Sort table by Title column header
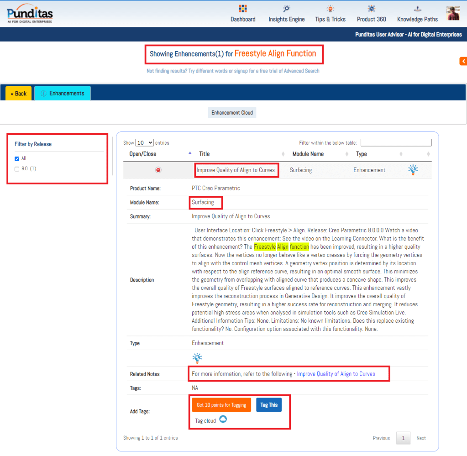The height and width of the screenshot is (456, 467). 205,154
